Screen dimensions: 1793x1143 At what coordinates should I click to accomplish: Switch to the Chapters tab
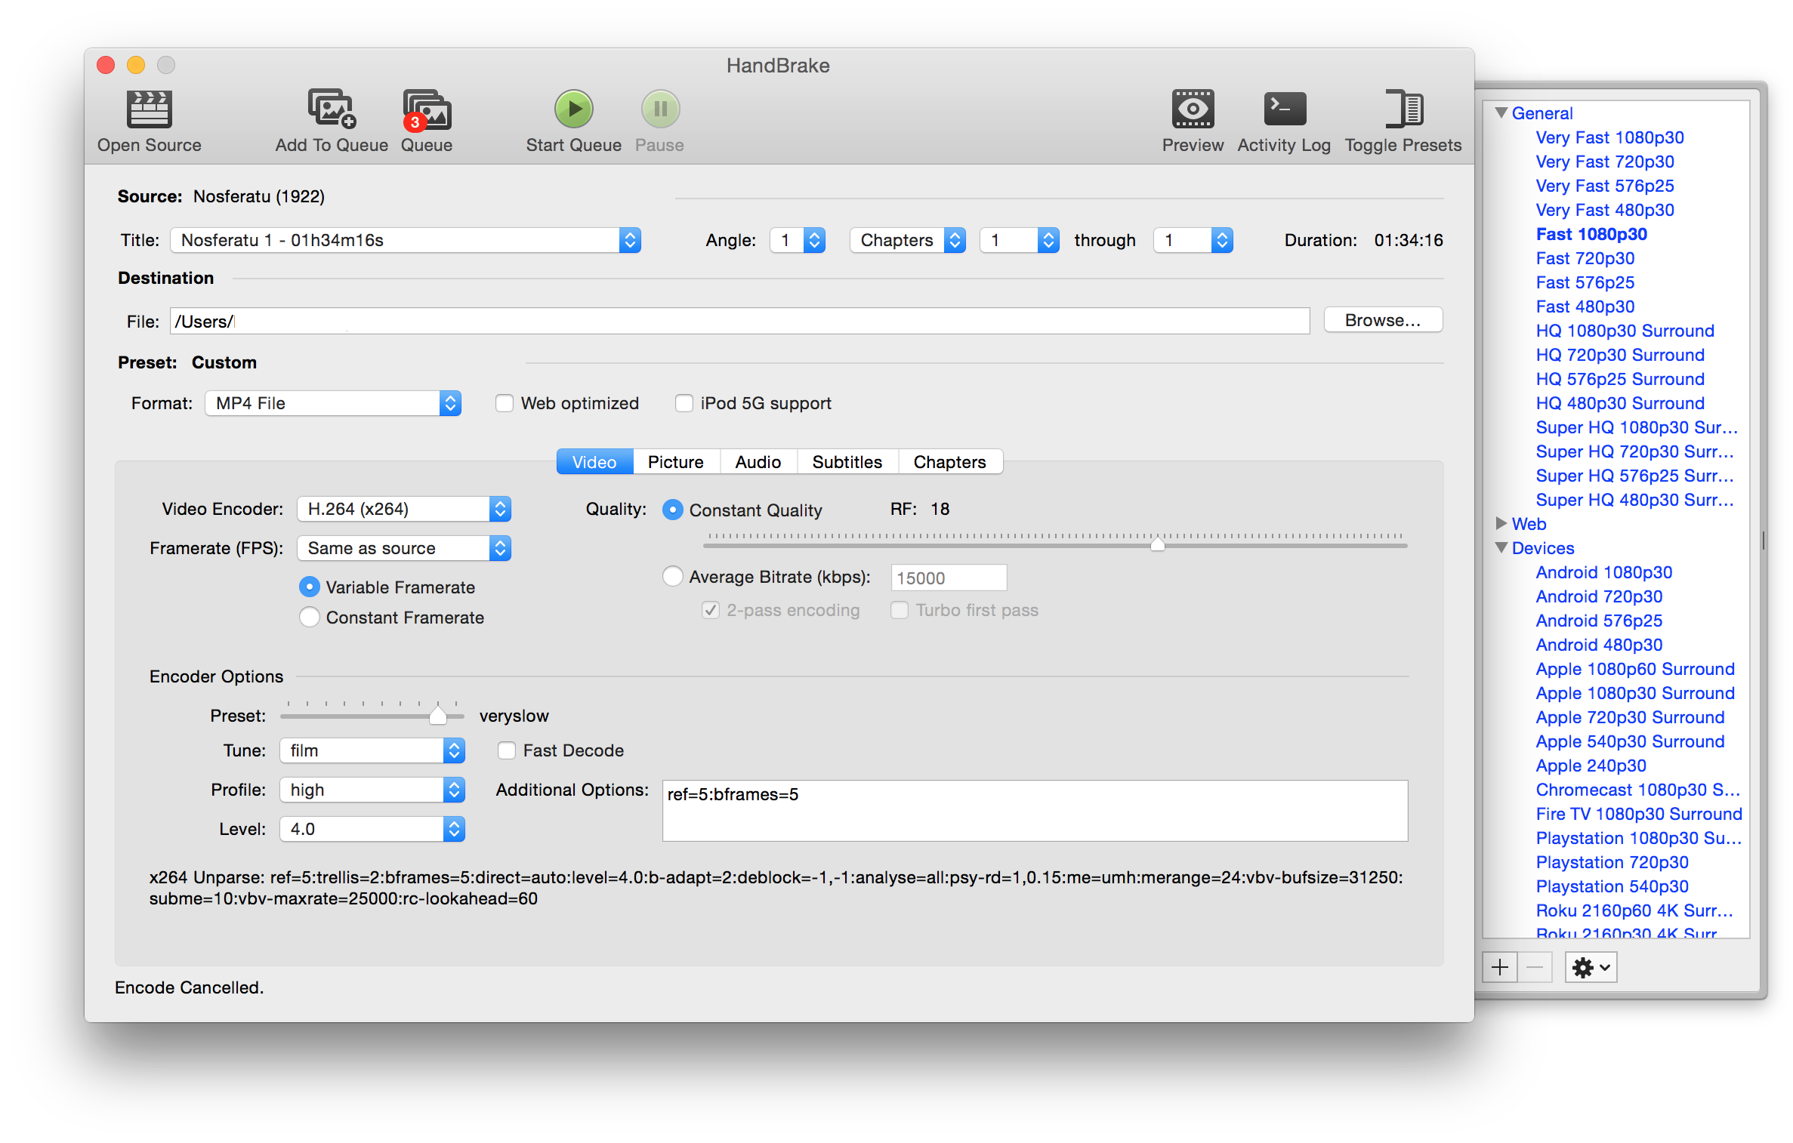tap(950, 462)
